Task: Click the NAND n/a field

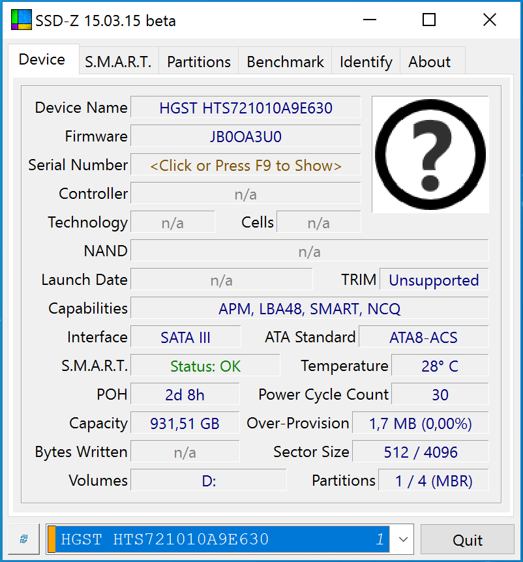Action: pyautogui.click(x=309, y=251)
